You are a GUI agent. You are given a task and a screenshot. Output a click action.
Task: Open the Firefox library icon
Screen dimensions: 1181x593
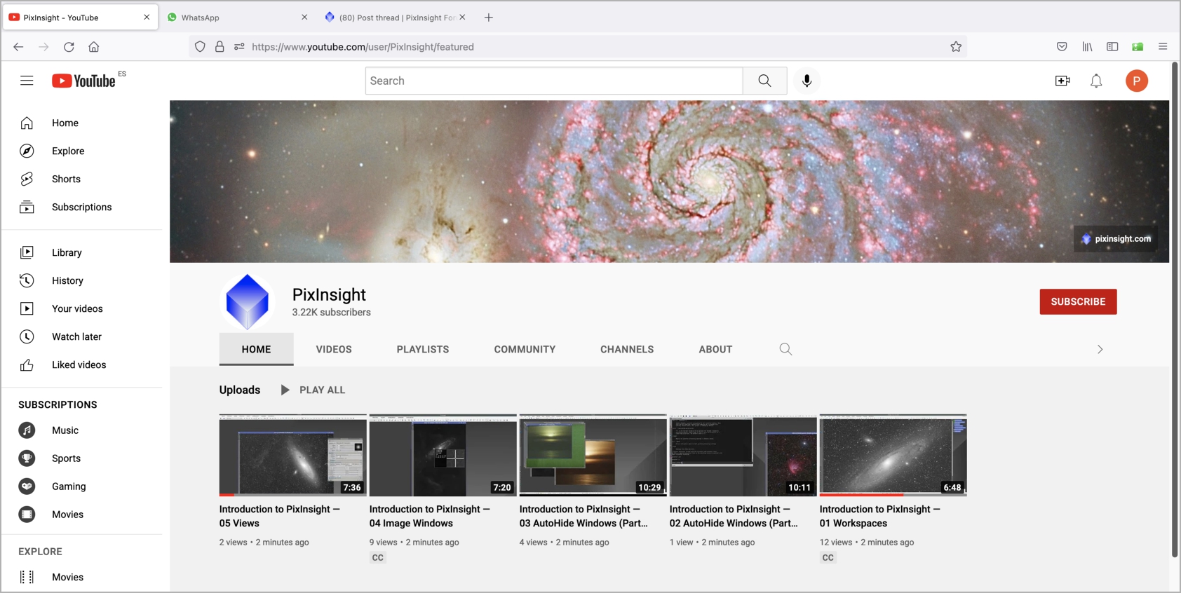[x=1087, y=47]
